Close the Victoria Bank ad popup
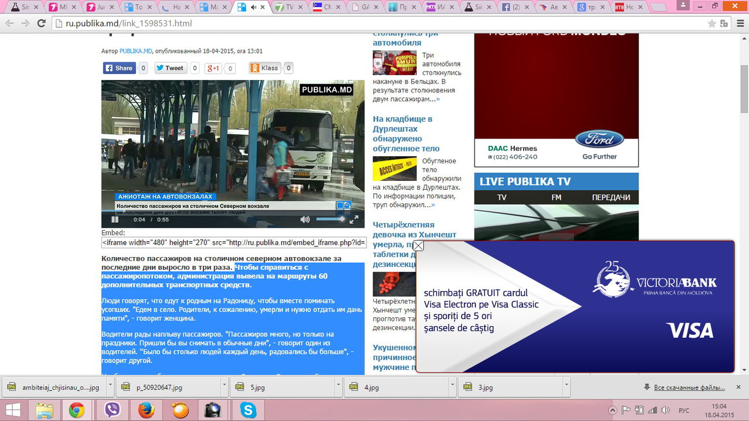This screenshot has height=421, width=749. (418, 246)
